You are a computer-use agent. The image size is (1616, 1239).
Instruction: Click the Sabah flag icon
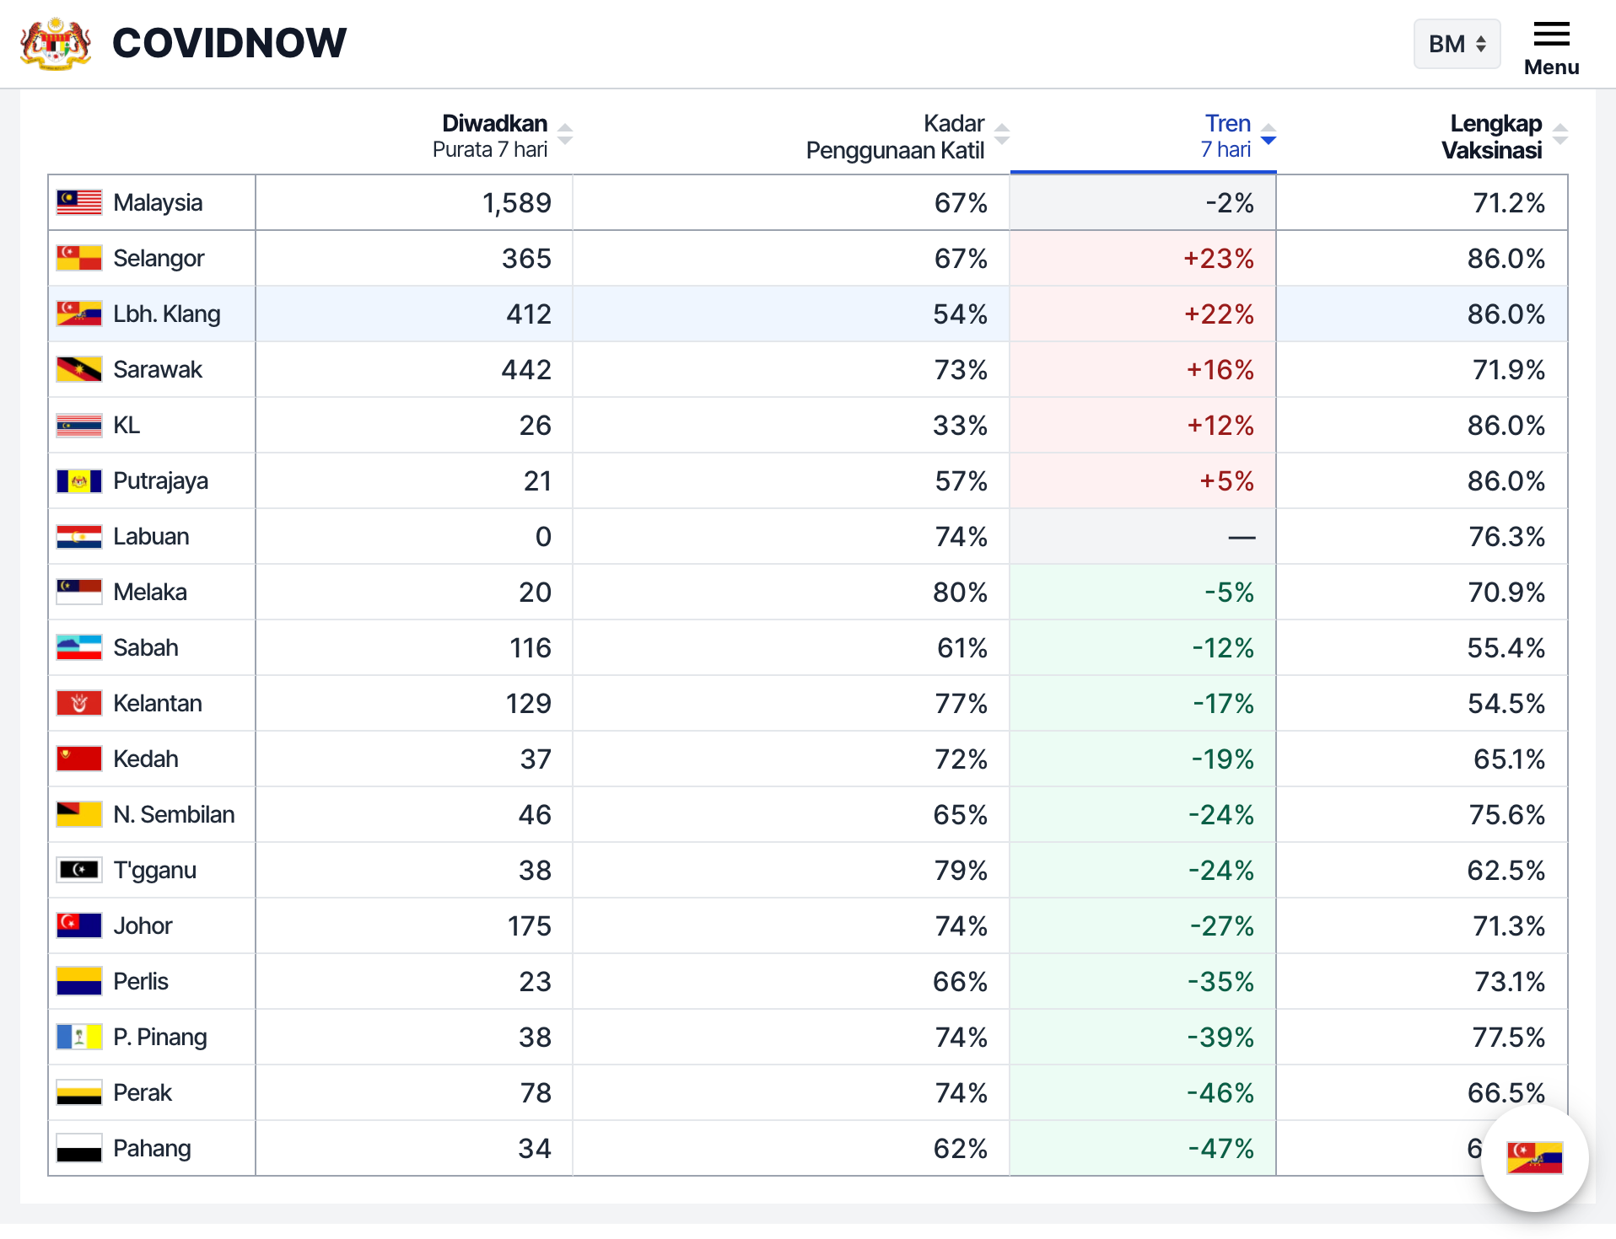click(x=79, y=647)
